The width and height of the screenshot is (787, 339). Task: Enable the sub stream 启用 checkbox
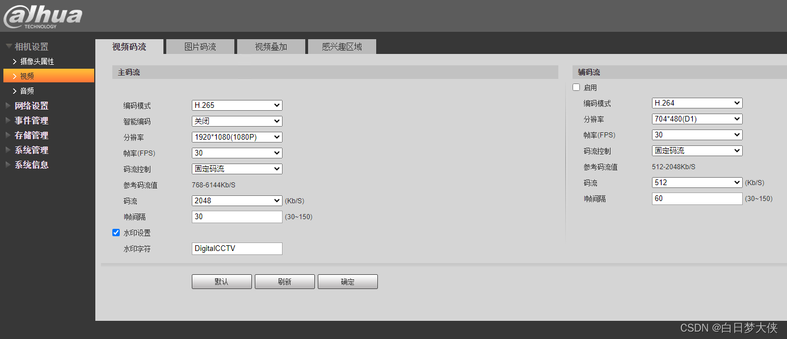576,87
